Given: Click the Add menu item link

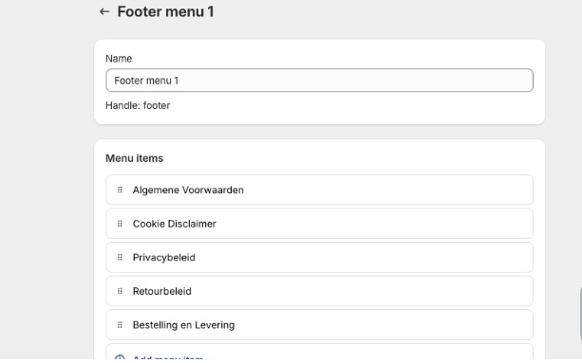Looking at the screenshot, I should tap(168, 358).
